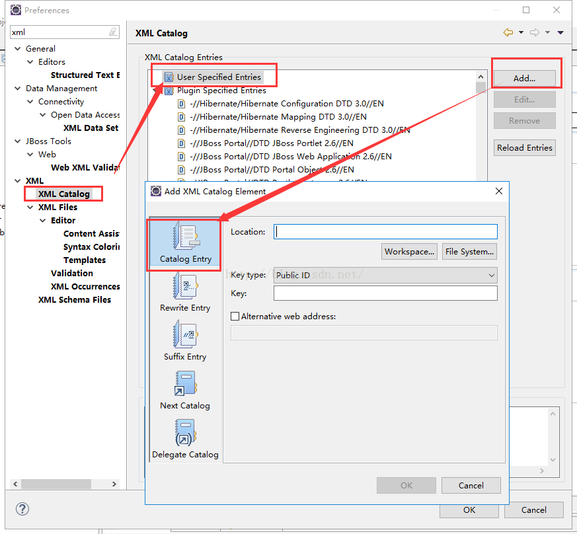Collapse the Connectivity tree node

tap(30, 102)
